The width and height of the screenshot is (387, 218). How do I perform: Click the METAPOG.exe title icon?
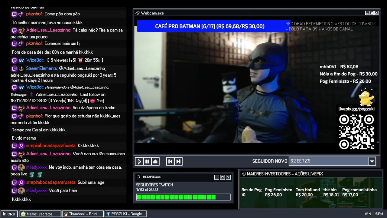[x=138, y=177]
